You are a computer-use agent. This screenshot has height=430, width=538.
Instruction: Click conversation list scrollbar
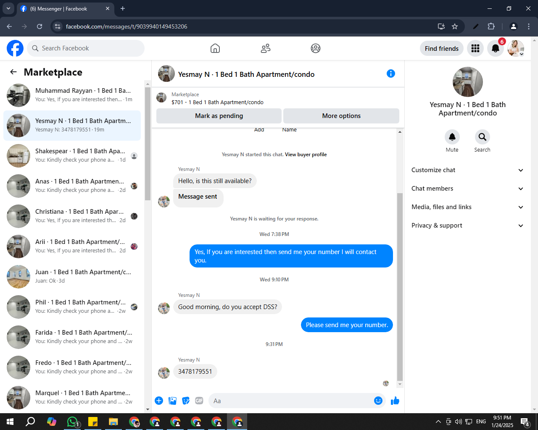pos(147,144)
